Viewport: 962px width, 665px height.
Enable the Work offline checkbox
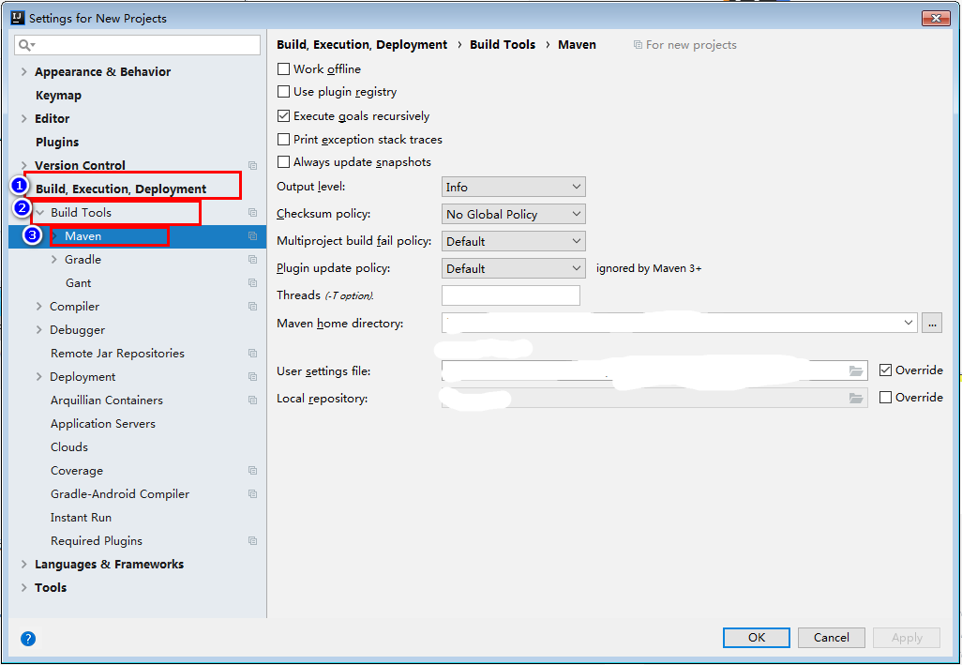click(283, 68)
